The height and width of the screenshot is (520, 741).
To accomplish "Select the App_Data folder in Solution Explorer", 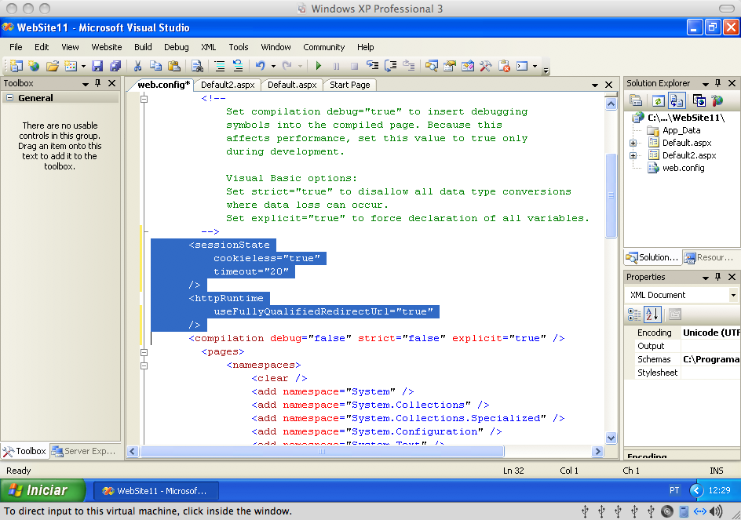I will tap(681, 130).
